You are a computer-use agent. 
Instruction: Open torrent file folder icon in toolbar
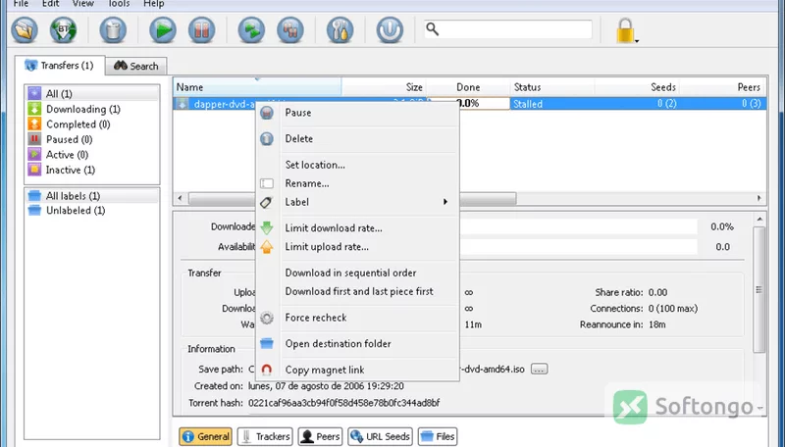pos(24,30)
